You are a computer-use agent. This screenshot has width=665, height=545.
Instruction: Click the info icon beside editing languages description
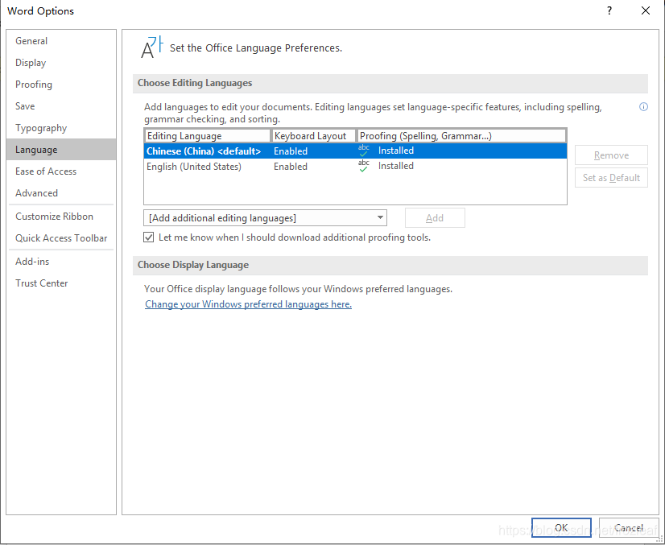[643, 107]
